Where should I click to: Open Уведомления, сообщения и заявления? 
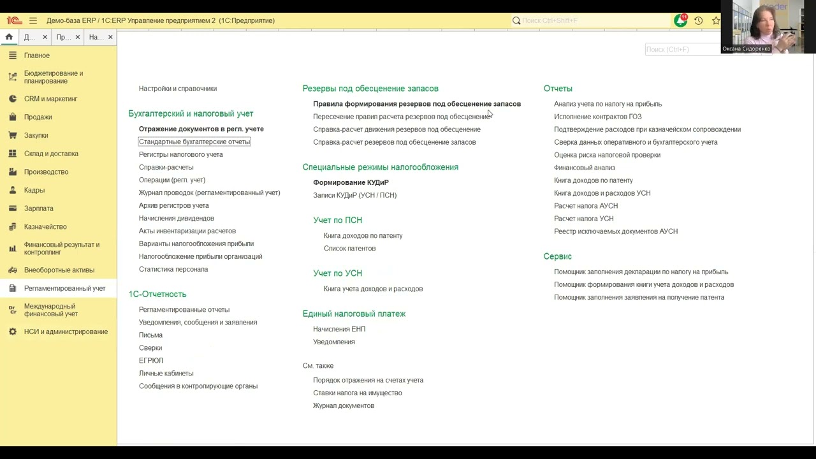[x=198, y=323]
